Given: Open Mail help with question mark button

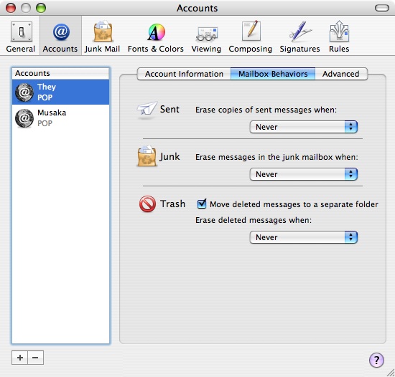Looking at the screenshot, I should (376, 360).
